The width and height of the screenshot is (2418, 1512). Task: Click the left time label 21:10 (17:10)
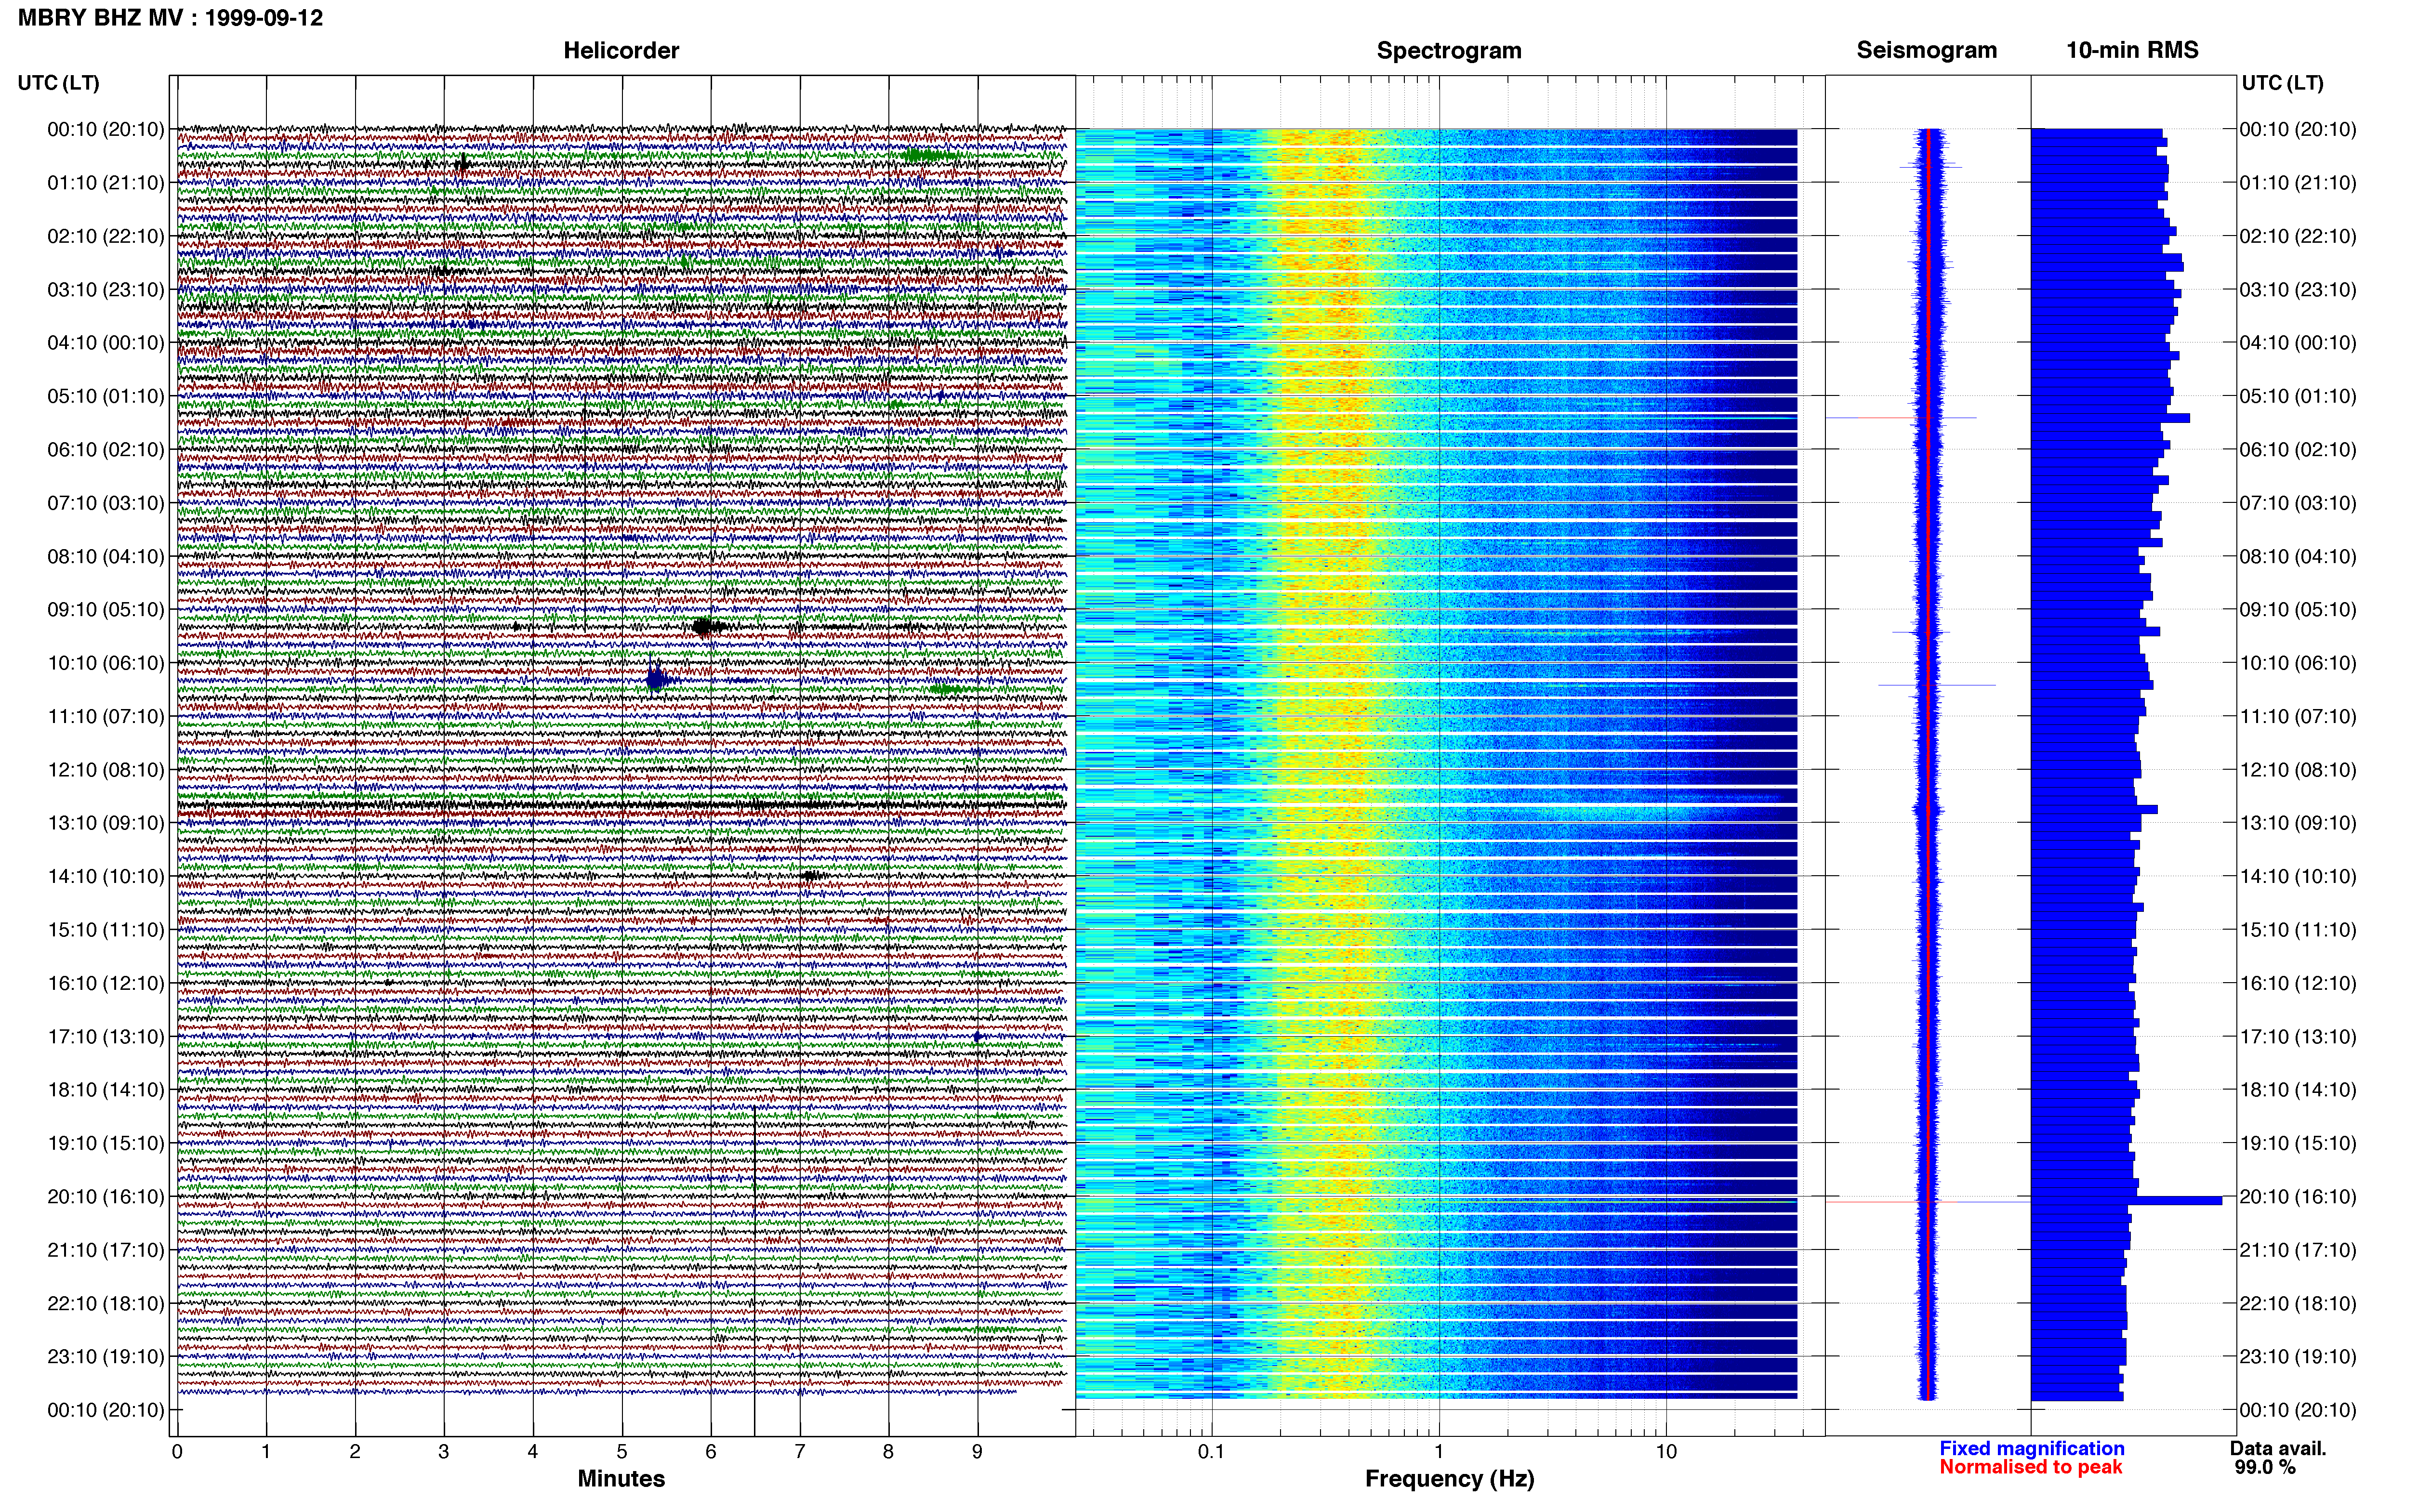(x=106, y=1250)
